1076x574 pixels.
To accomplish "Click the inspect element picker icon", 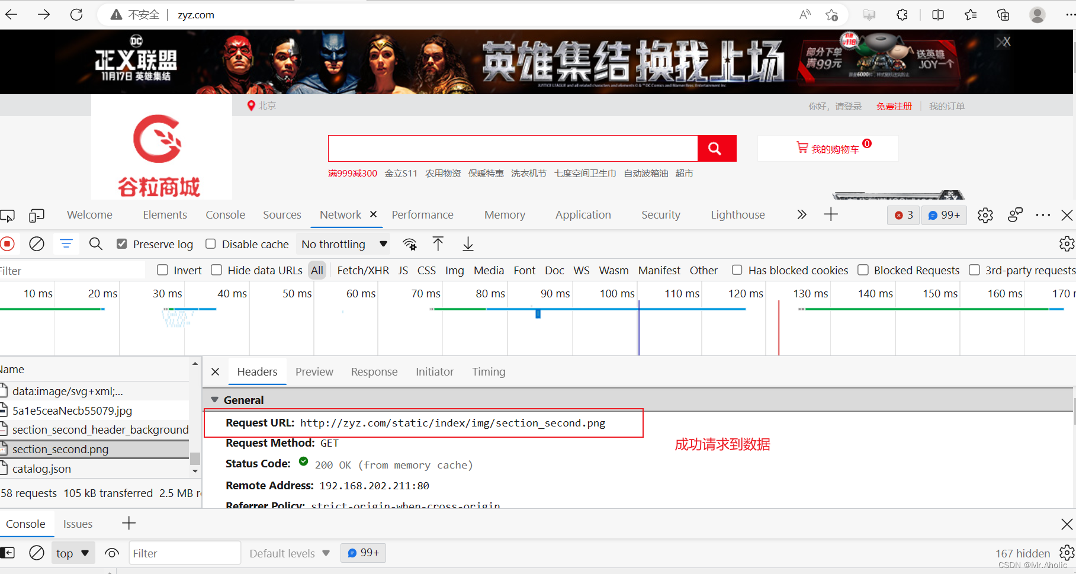I will point(8,215).
